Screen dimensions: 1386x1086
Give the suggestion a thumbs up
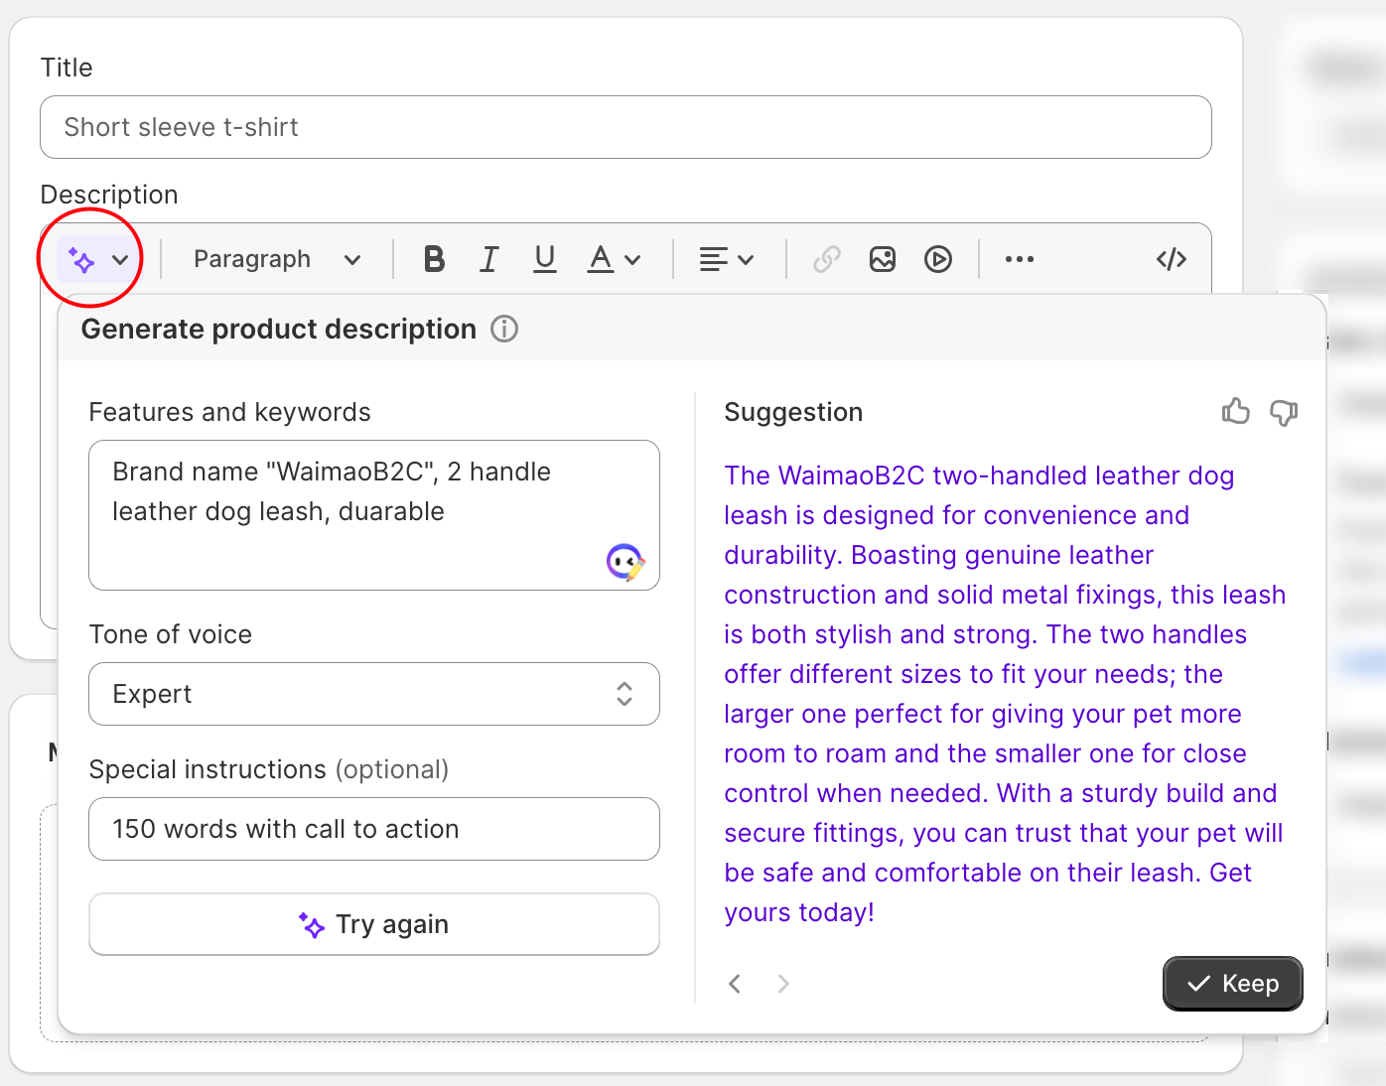point(1236,412)
